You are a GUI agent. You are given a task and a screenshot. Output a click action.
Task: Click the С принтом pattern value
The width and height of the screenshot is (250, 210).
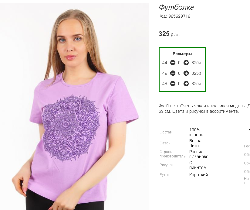coord(198,165)
